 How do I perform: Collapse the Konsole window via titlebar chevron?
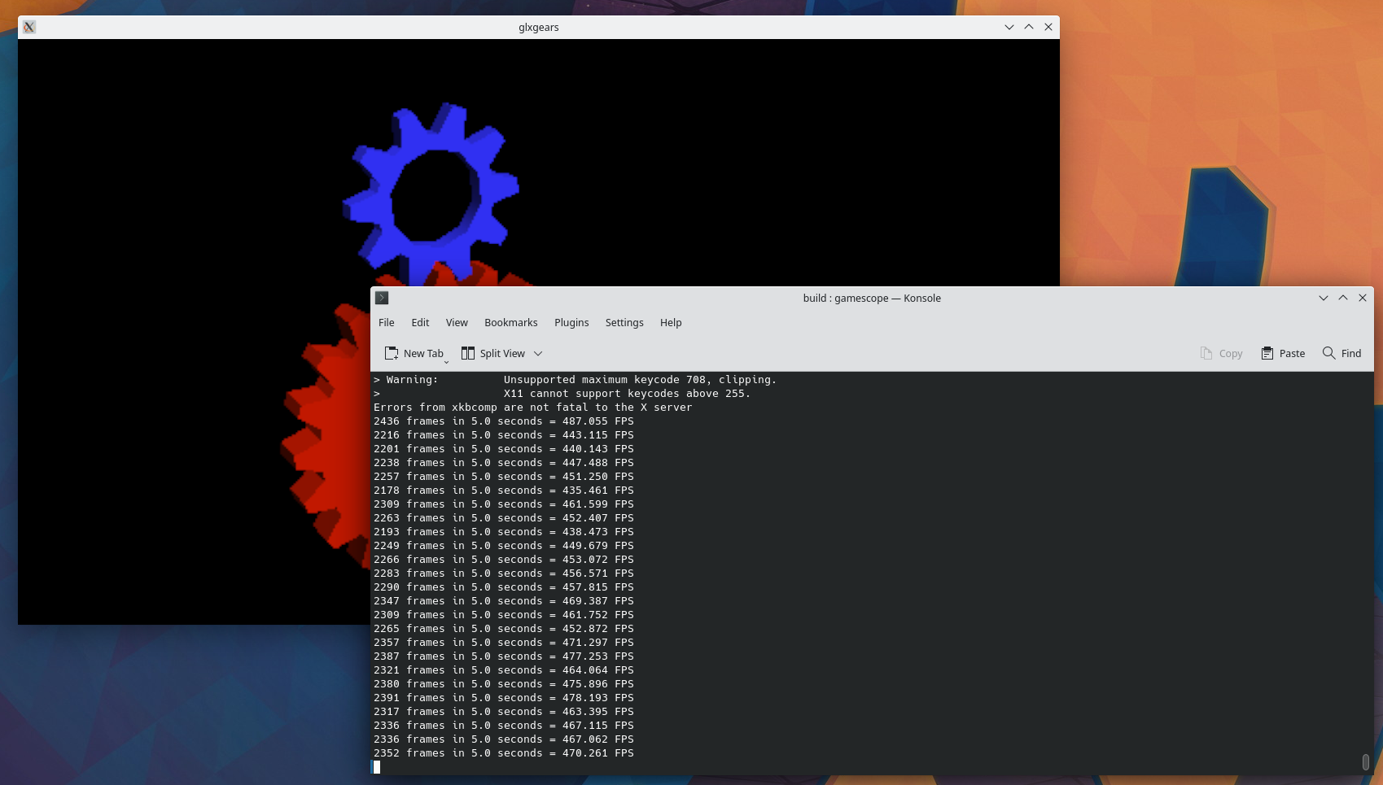pos(1323,298)
